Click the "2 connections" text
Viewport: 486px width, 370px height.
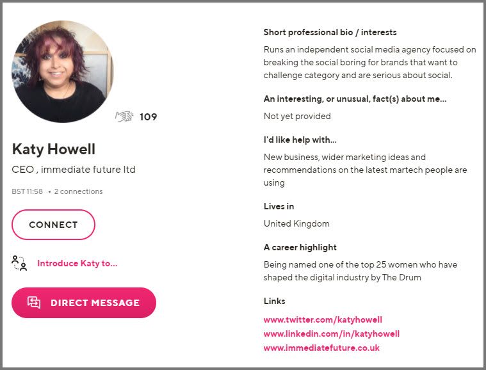click(x=78, y=191)
